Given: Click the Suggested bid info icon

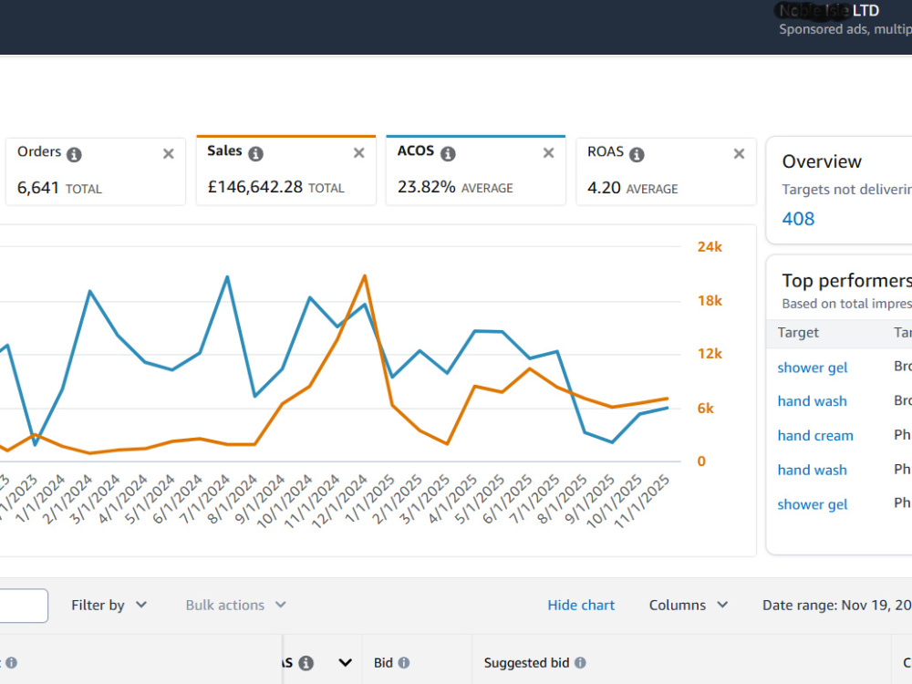Looking at the screenshot, I should coord(580,662).
